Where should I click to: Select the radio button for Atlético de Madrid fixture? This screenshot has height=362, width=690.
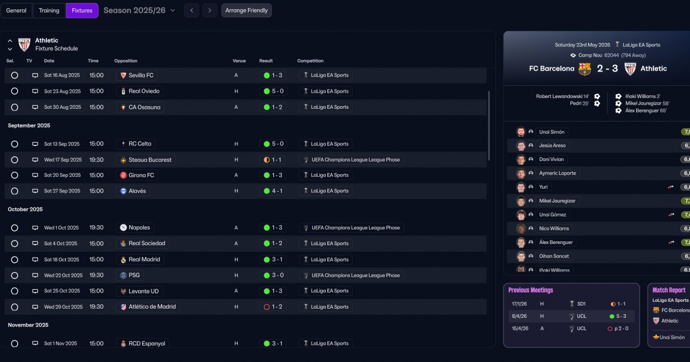(x=15, y=307)
